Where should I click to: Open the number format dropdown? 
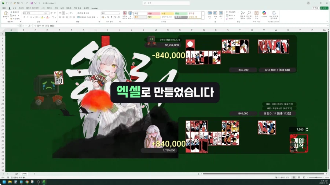(119, 13)
